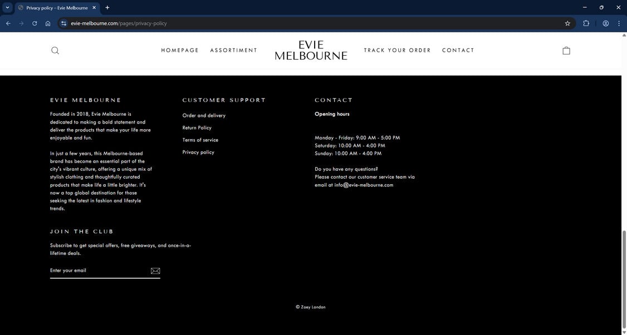Select the Privacy policy – Evie Melbourne tab

tap(57, 8)
